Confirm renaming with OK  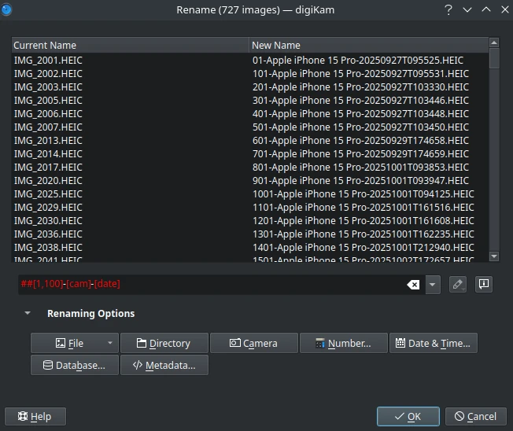[408, 416]
